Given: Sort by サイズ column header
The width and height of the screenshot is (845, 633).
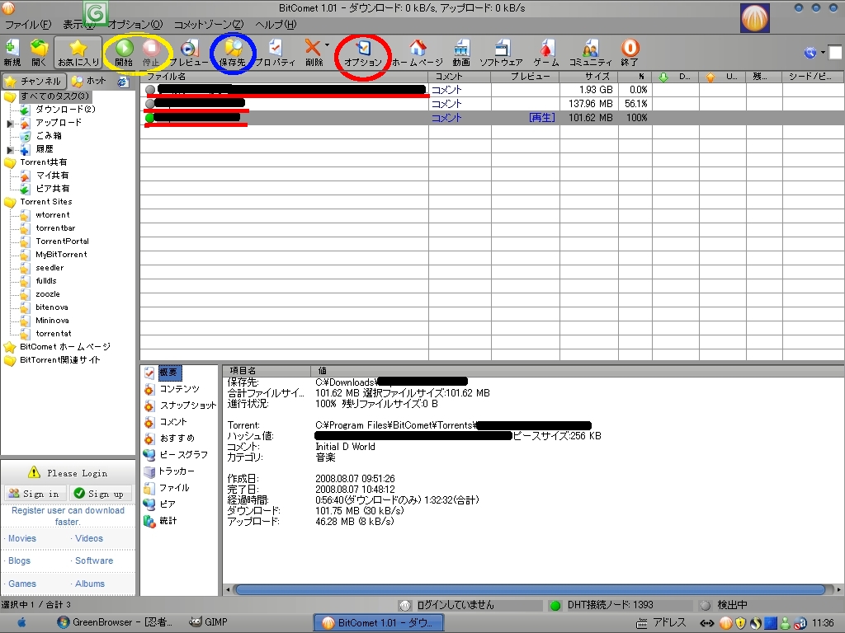Looking at the screenshot, I should [x=589, y=77].
